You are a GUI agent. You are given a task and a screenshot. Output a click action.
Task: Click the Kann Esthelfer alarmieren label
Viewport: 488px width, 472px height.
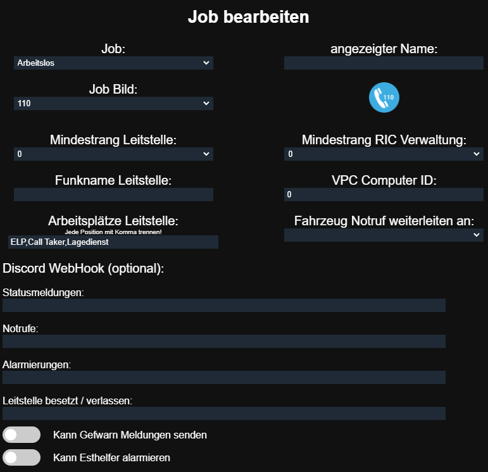[111, 457]
